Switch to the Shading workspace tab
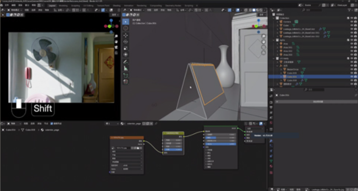The height and width of the screenshot is (191, 358). click(x=117, y=6)
